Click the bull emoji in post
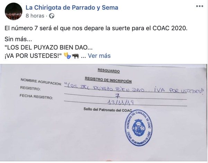The height and width of the screenshot is (163, 208). (x=75, y=56)
